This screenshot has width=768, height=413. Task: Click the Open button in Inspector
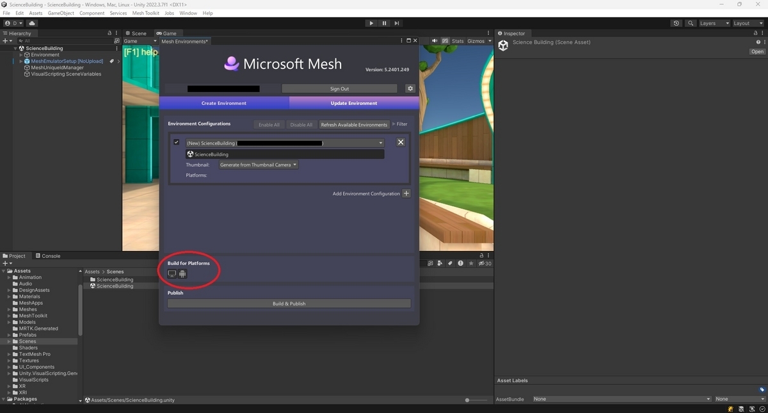(x=757, y=51)
